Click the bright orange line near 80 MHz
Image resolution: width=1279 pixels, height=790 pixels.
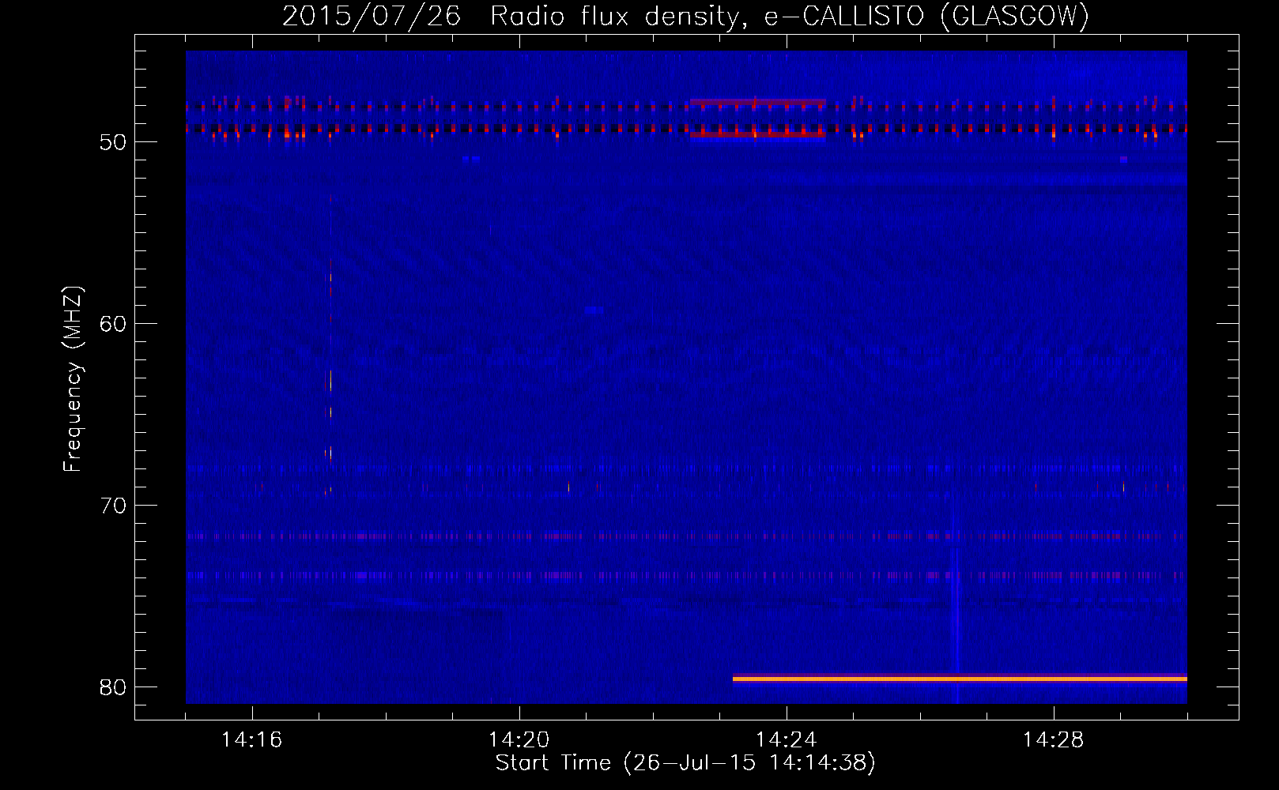click(960, 679)
